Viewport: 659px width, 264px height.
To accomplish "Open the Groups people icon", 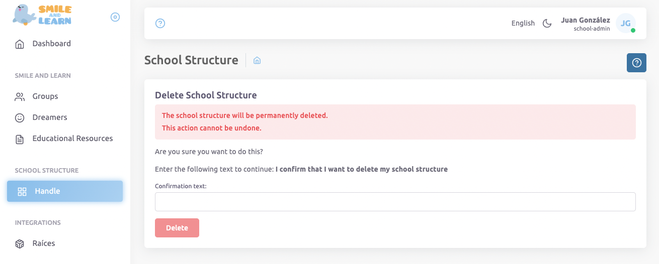I will click(x=20, y=96).
